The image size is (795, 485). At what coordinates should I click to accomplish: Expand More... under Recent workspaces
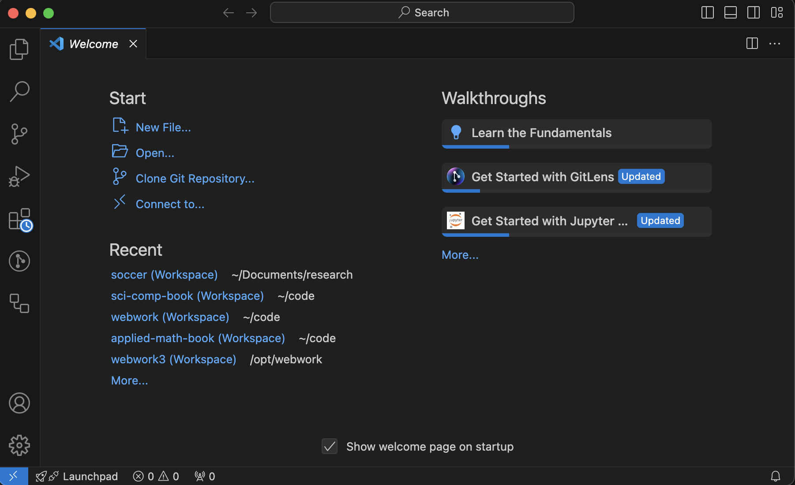point(129,381)
